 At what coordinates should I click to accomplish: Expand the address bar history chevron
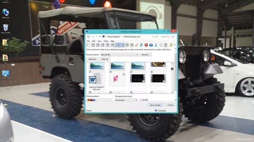pyautogui.click(x=153, y=37)
